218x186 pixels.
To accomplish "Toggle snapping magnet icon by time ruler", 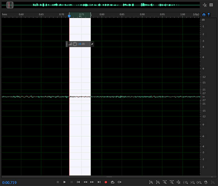I will [x=204, y=15].
